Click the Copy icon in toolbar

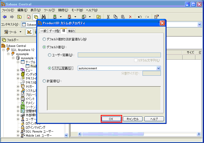(x=116, y=17)
